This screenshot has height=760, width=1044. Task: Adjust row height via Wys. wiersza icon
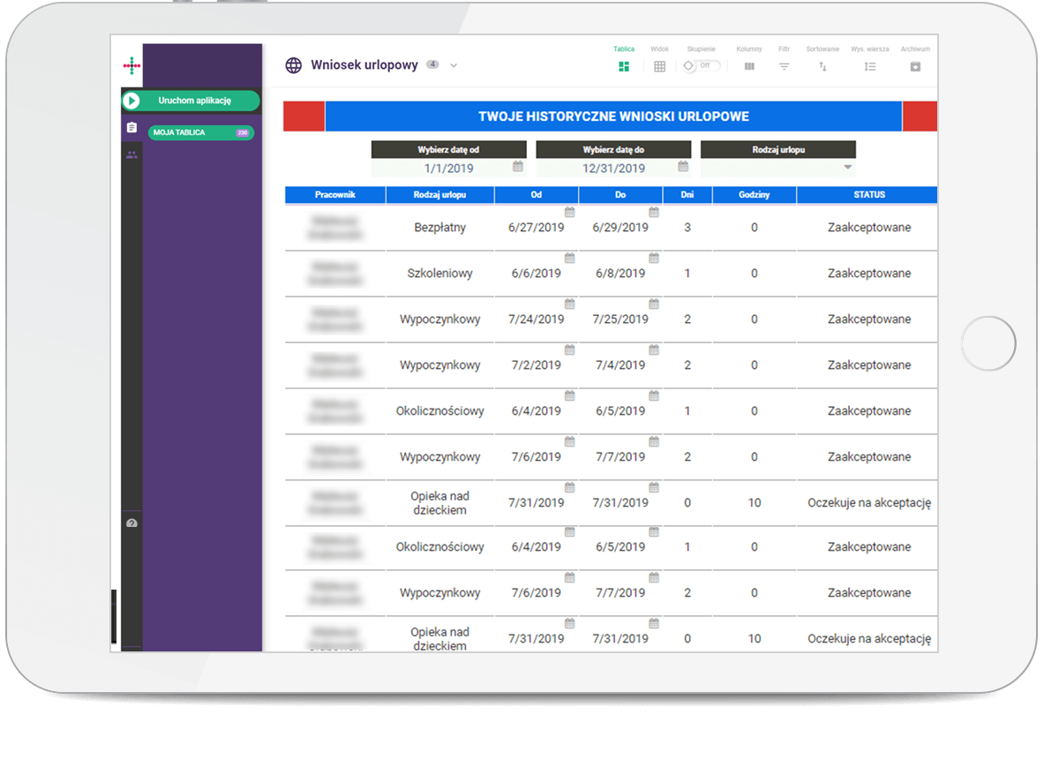click(869, 66)
